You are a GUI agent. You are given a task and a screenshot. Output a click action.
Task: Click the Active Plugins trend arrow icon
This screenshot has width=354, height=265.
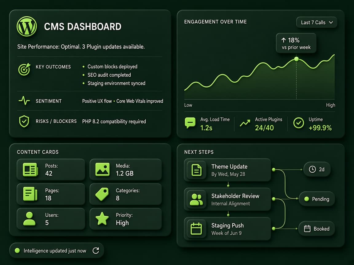click(x=245, y=123)
